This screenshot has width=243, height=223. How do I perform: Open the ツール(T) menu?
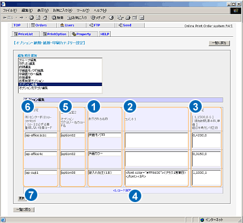83,10
